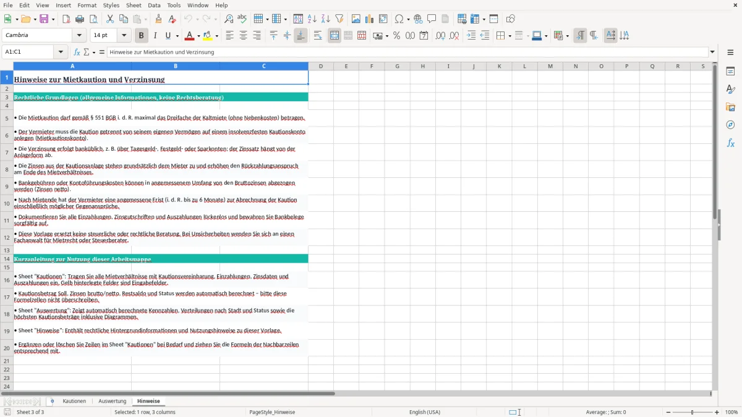742x417 pixels.
Task: Toggle the AutoFilter
Action: (x=339, y=19)
